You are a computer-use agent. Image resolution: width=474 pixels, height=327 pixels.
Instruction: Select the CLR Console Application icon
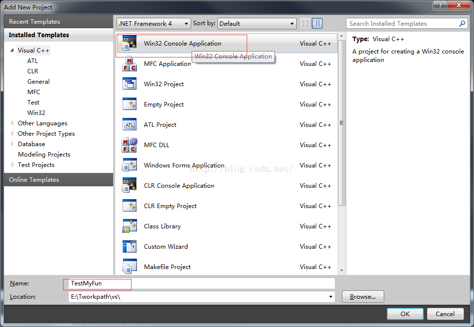coord(130,185)
